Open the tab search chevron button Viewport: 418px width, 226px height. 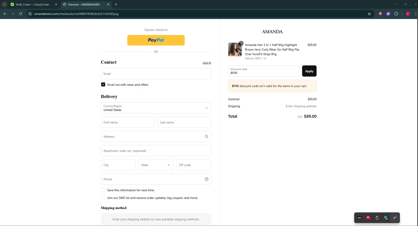(x=4, y=4)
